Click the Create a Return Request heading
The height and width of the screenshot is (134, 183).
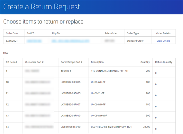point(41,7)
